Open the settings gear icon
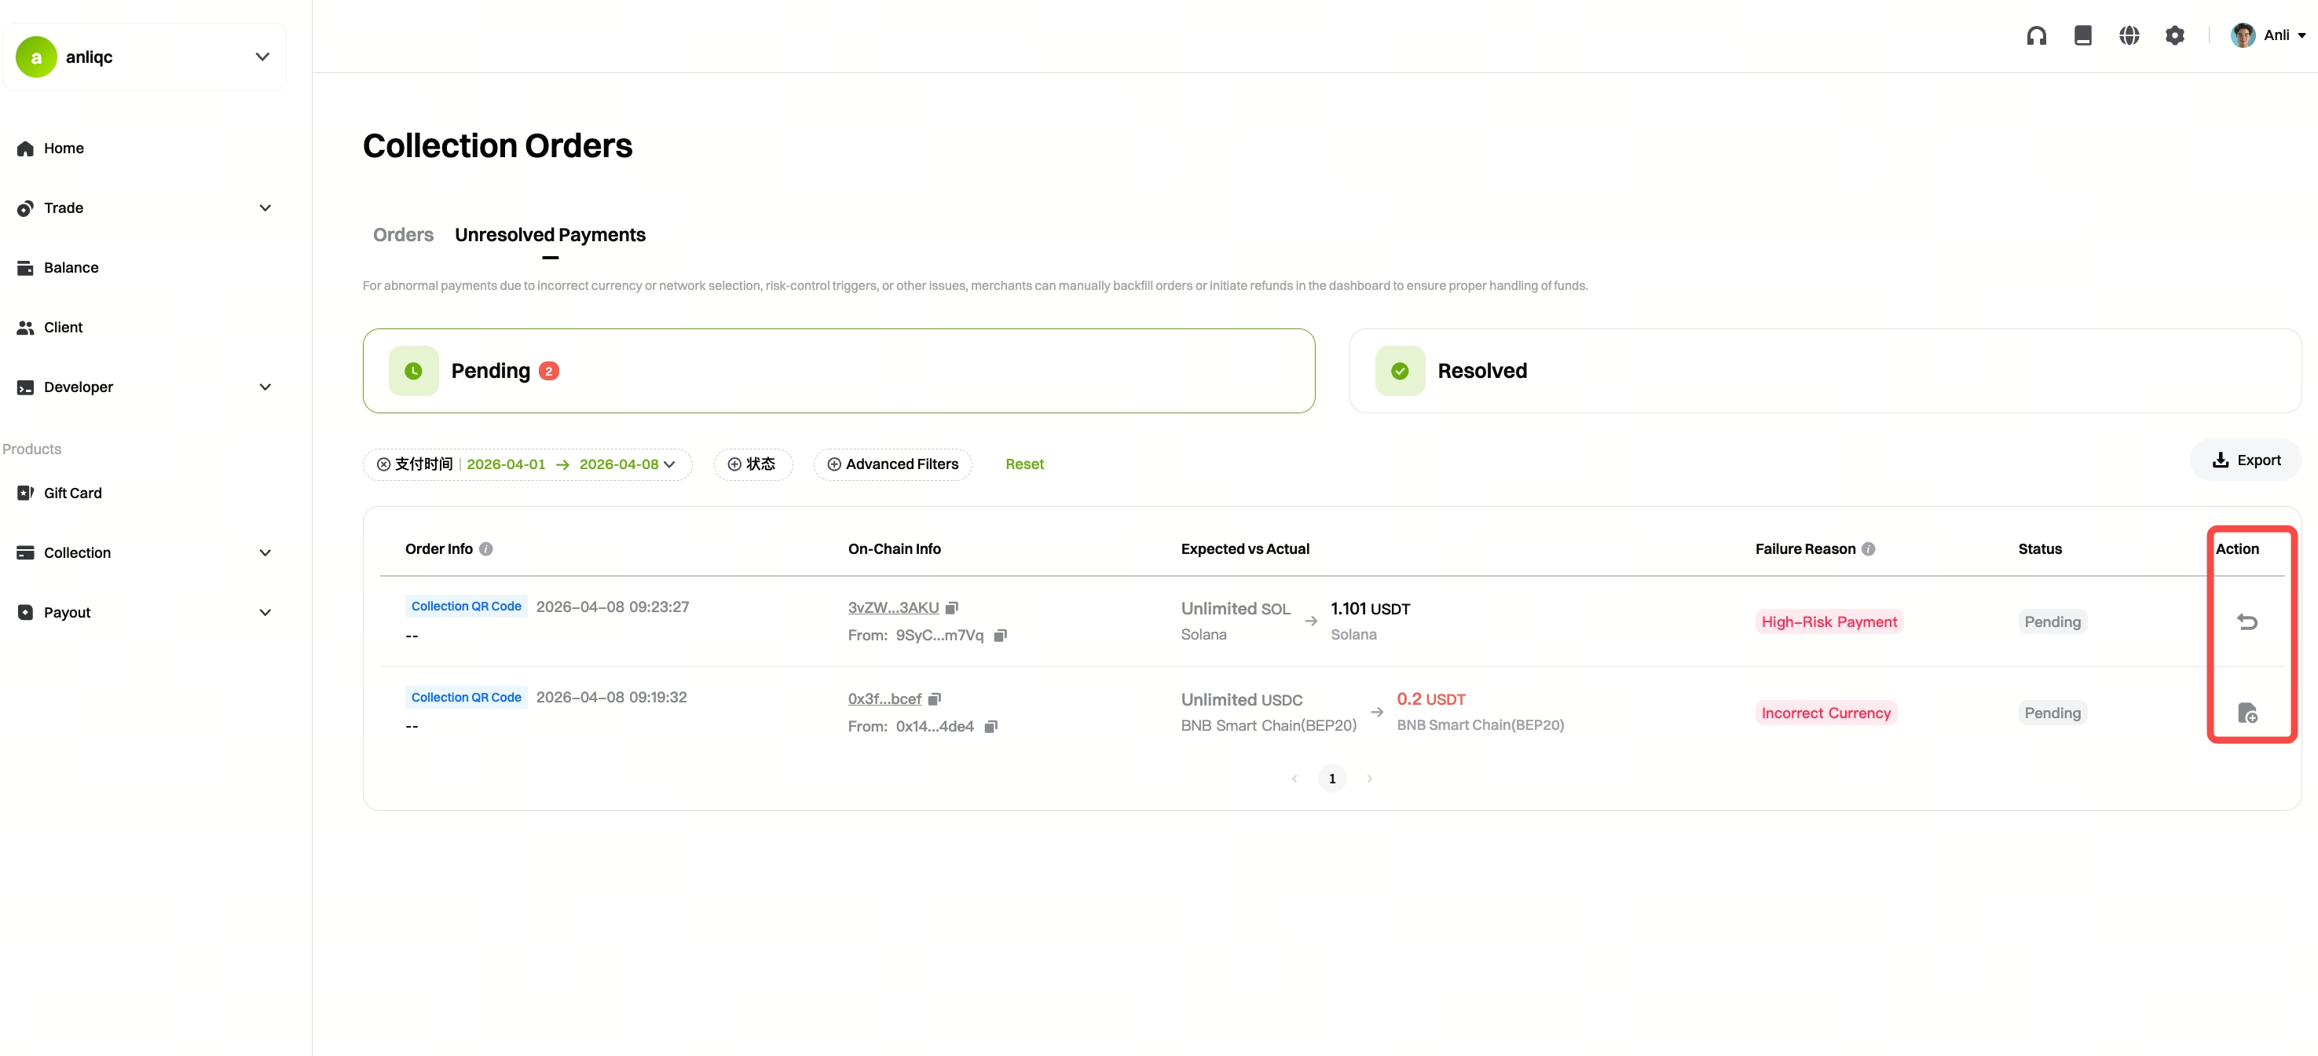The width and height of the screenshot is (2318, 1056). click(x=2174, y=35)
